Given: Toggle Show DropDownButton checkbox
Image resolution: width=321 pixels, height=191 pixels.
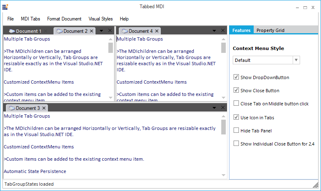Looking at the screenshot, I should coord(236,77).
